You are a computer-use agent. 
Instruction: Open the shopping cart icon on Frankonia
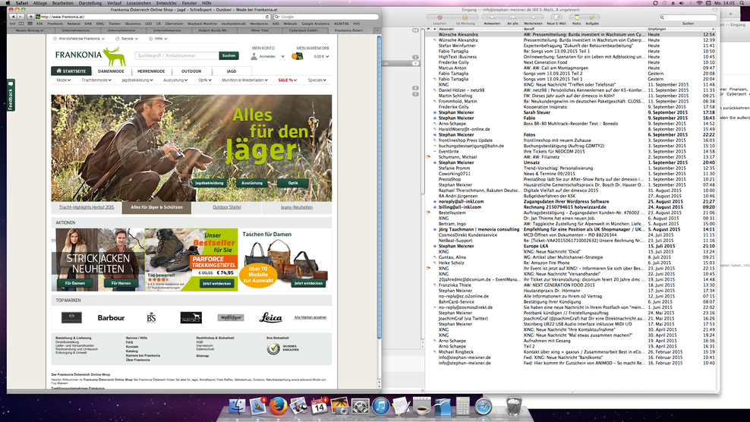(x=297, y=56)
